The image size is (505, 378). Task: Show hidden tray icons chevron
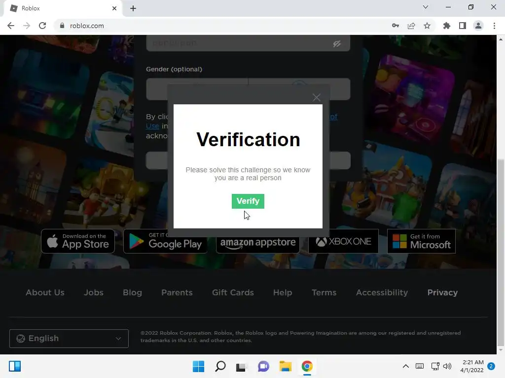[x=406, y=366]
